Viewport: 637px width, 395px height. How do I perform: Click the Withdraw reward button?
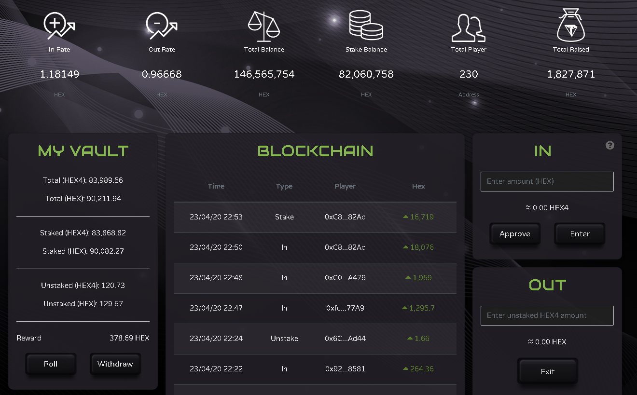tap(115, 364)
